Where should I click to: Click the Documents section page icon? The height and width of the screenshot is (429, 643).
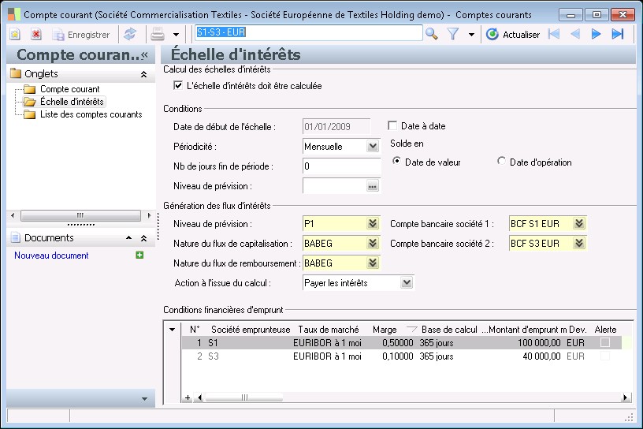coord(16,237)
